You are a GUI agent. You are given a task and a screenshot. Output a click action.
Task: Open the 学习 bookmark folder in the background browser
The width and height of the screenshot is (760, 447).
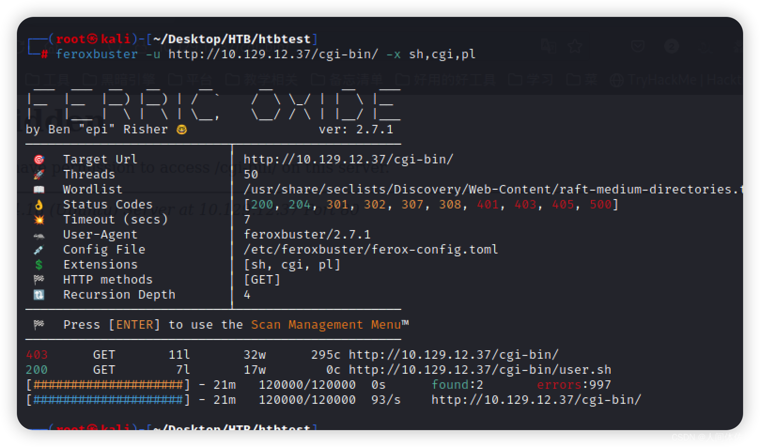click(531, 80)
